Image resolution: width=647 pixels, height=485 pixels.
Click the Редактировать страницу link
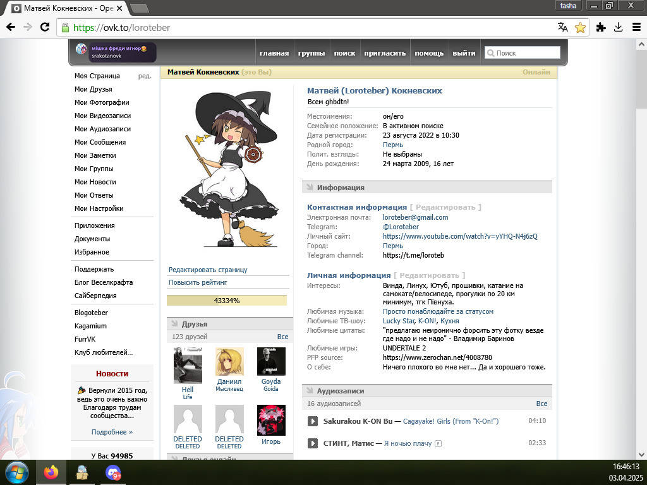click(208, 270)
